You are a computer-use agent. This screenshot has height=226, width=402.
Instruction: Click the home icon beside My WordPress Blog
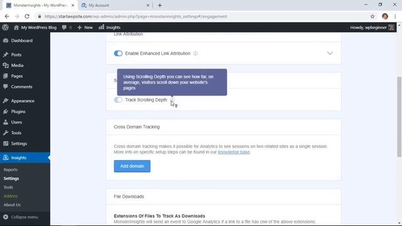(16, 28)
